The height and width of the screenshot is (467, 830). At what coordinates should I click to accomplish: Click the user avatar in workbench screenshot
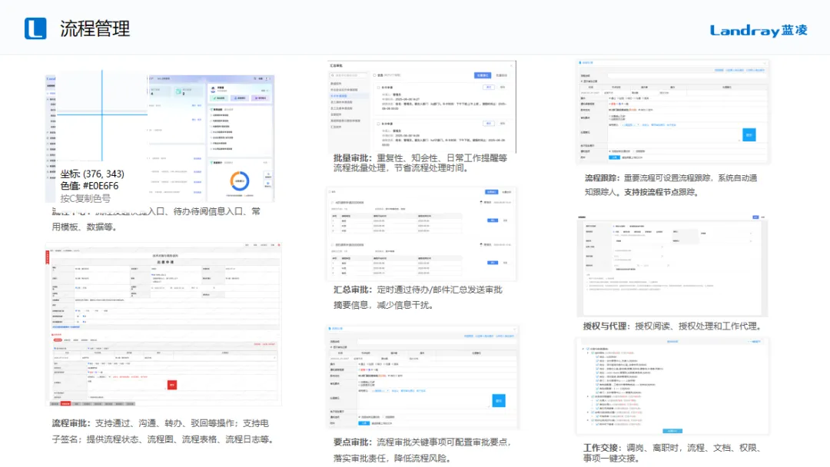click(x=213, y=90)
